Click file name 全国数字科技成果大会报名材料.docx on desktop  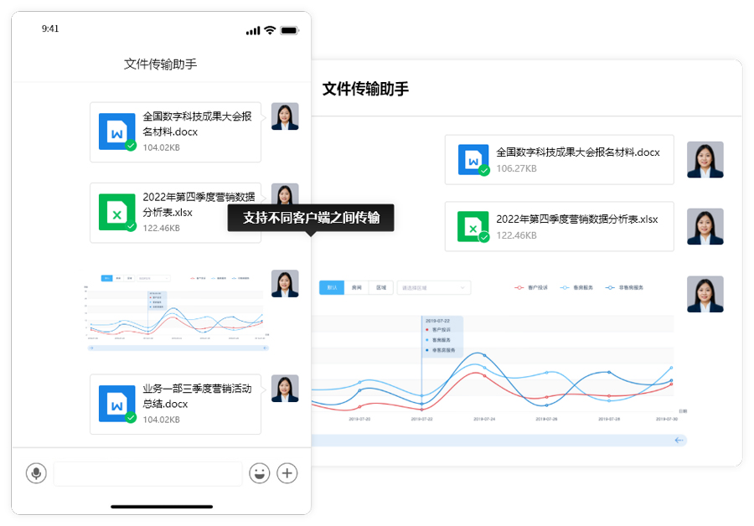pos(578,152)
